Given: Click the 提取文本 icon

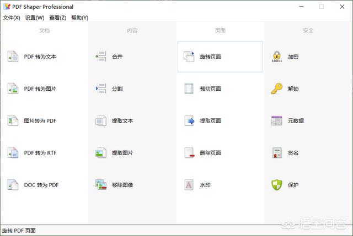Looking at the screenshot, I should (100, 120).
